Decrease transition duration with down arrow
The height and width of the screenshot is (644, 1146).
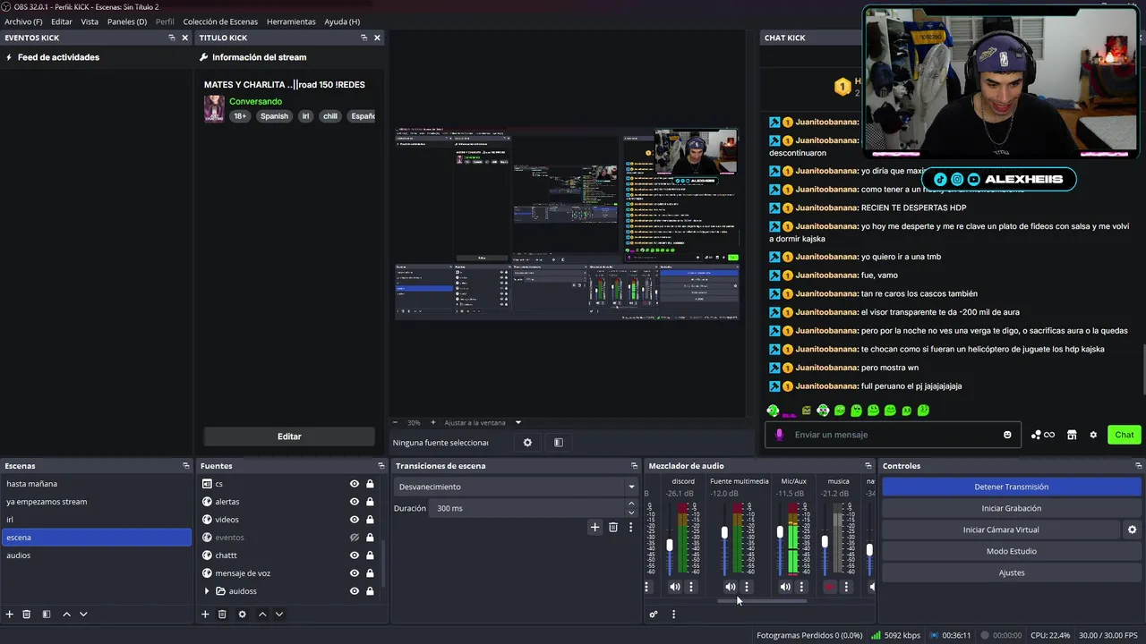click(x=631, y=513)
